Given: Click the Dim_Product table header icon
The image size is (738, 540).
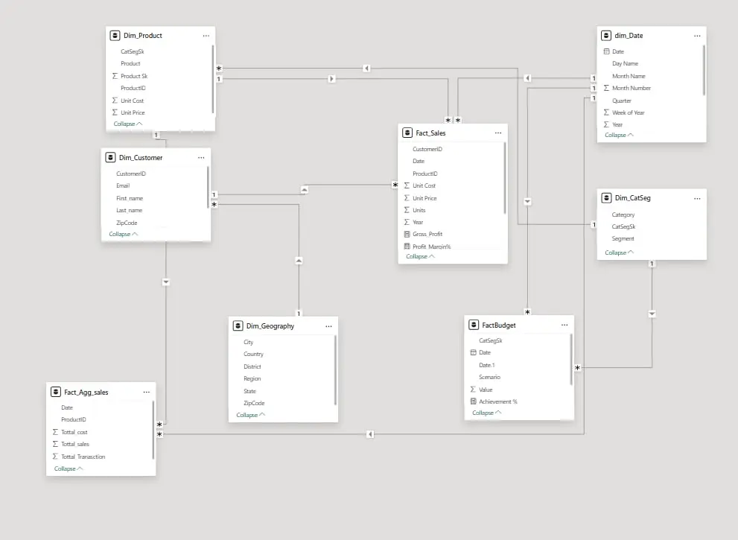Looking at the screenshot, I should [115, 35].
